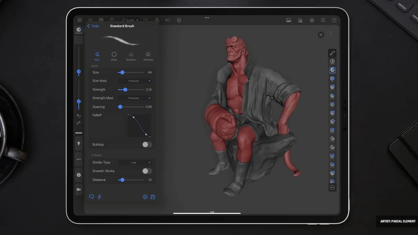Viewport: 418px width, 235px height.
Task: Open the Strength Mod. Pressure dropdown
Action: click(135, 98)
